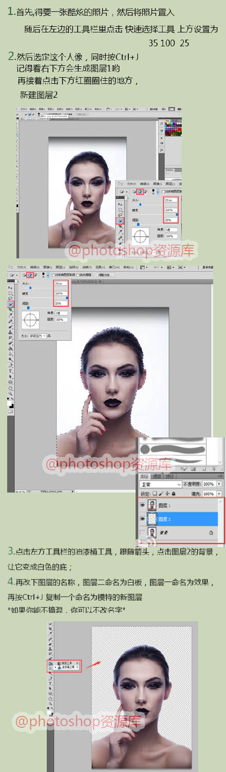Choose 渐变工具 in third screenshot's flyout

(x=67, y=663)
